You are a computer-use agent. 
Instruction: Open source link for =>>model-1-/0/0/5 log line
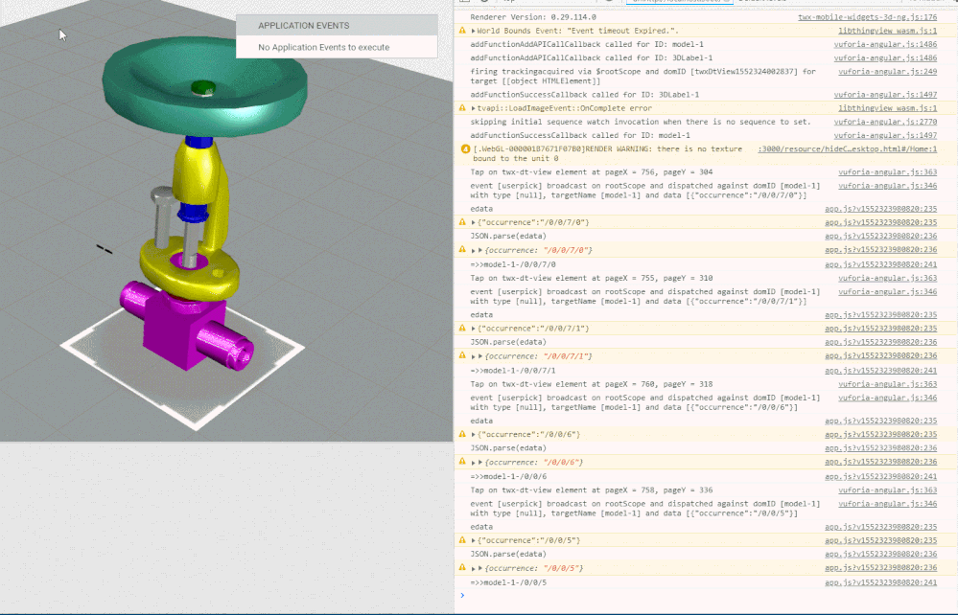coord(880,582)
